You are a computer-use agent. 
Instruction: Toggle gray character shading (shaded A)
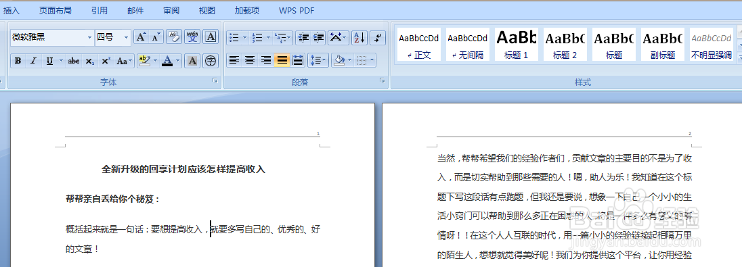point(192,60)
